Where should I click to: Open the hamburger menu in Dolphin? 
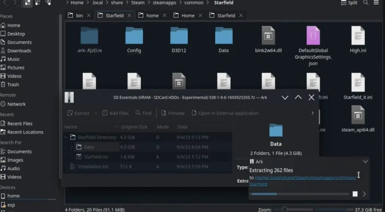click(376, 3)
